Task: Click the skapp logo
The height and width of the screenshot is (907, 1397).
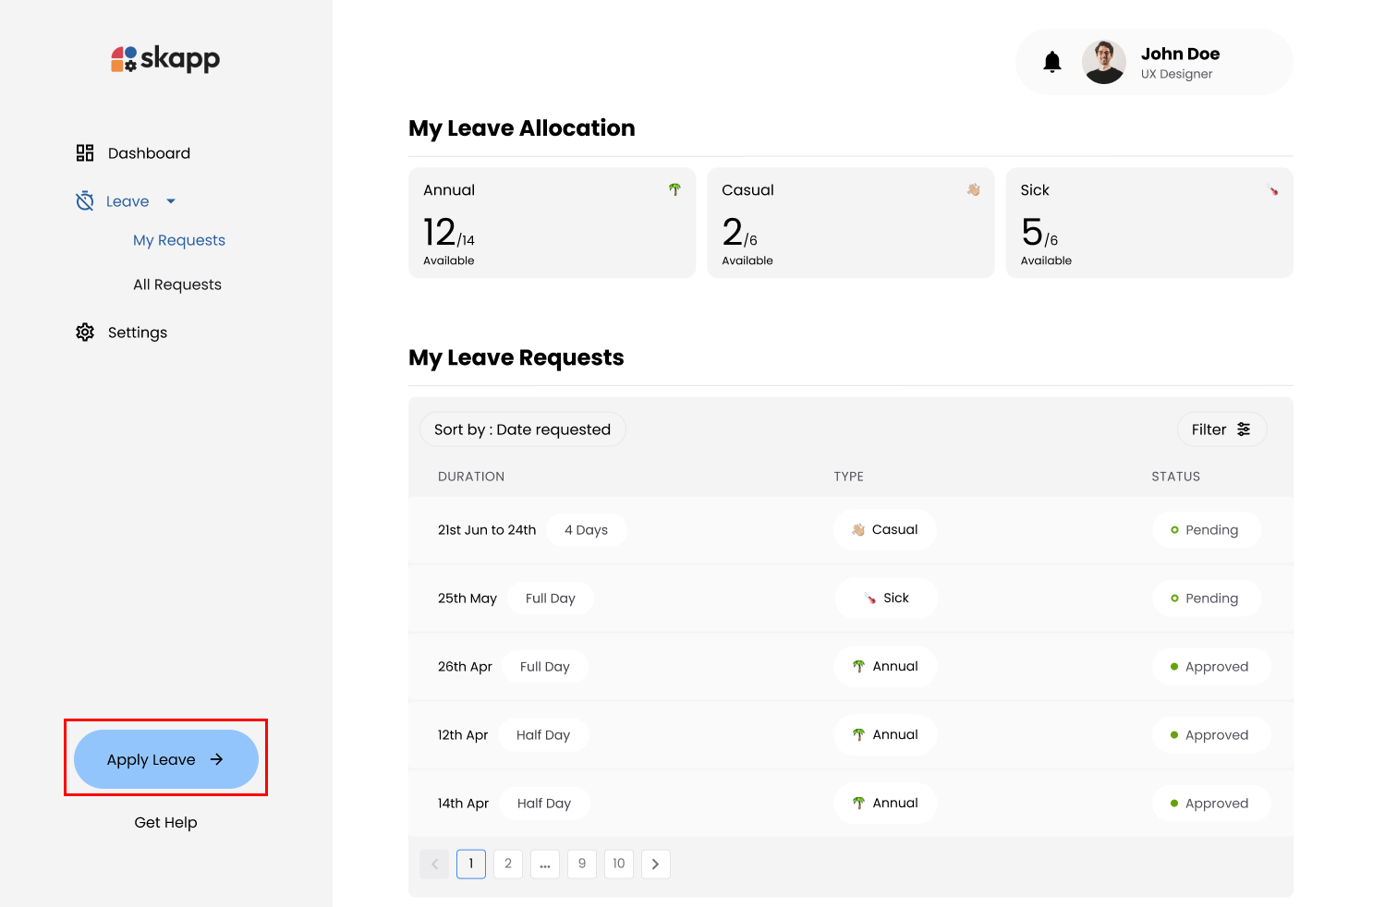Action: coord(165,59)
